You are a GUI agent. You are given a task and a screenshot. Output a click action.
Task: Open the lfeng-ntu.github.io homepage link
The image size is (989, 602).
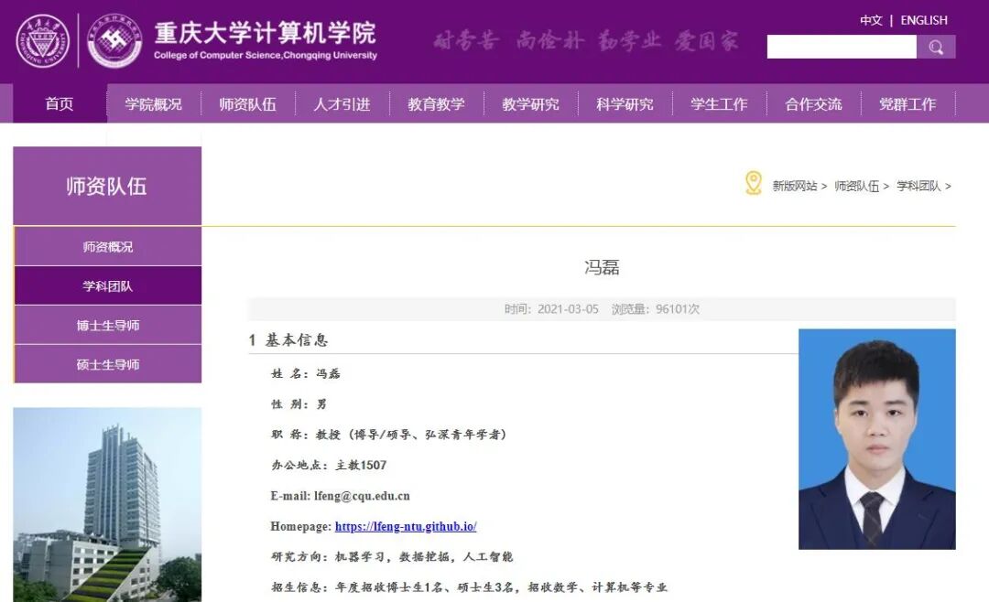406,526
